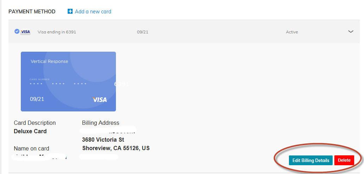This screenshot has height=174, width=364.
Task: Click the Visa ending in 6391 text
Action: click(57, 32)
